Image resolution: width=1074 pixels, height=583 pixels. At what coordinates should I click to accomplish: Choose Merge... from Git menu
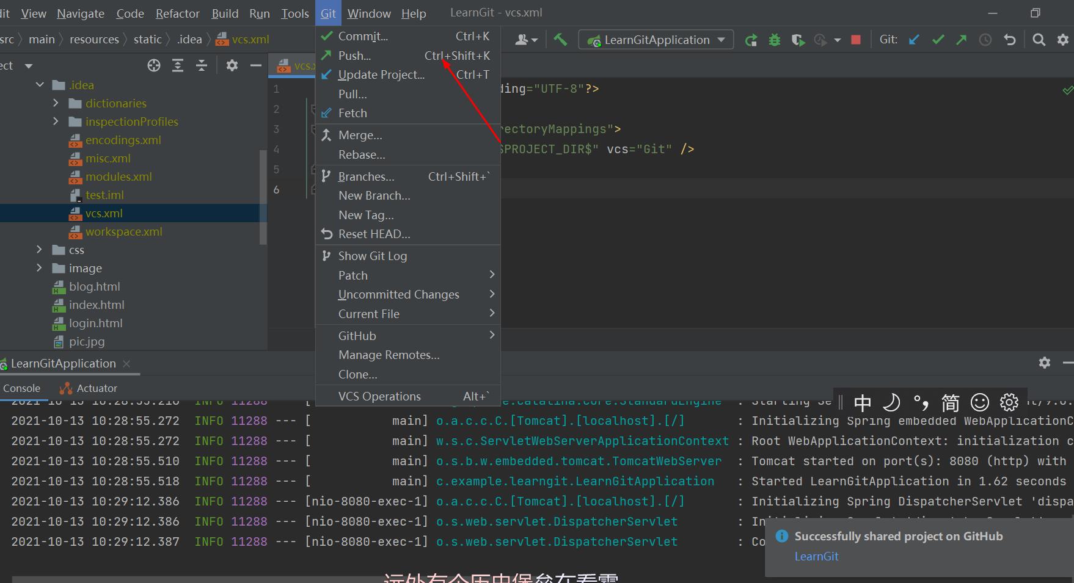pos(408,135)
